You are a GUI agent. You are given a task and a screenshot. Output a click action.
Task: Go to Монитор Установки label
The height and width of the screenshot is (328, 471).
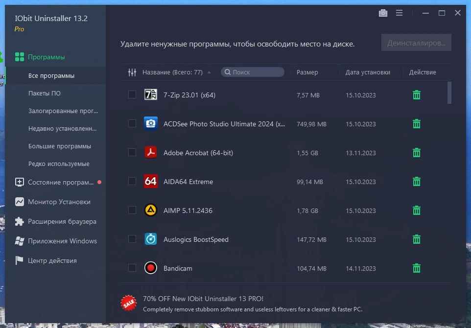(x=59, y=202)
